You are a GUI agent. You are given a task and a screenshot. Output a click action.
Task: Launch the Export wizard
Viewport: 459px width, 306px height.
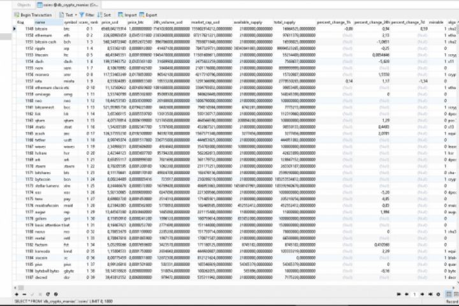(x=148, y=15)
